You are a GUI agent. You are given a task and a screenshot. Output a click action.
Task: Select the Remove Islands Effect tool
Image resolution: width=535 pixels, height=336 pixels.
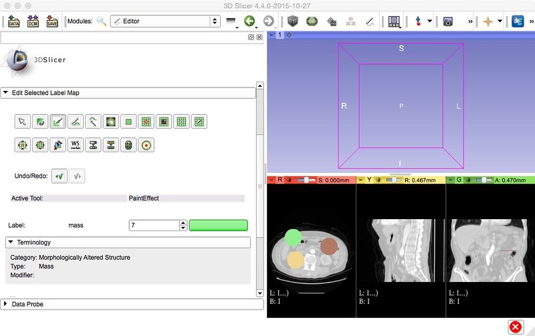181,122
